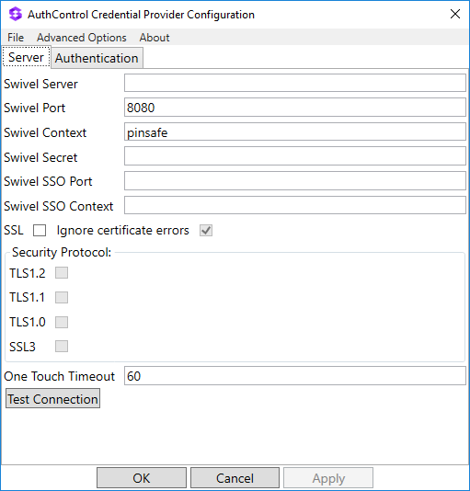Click the window title text
Screen dimensions: 470x491
141,15
